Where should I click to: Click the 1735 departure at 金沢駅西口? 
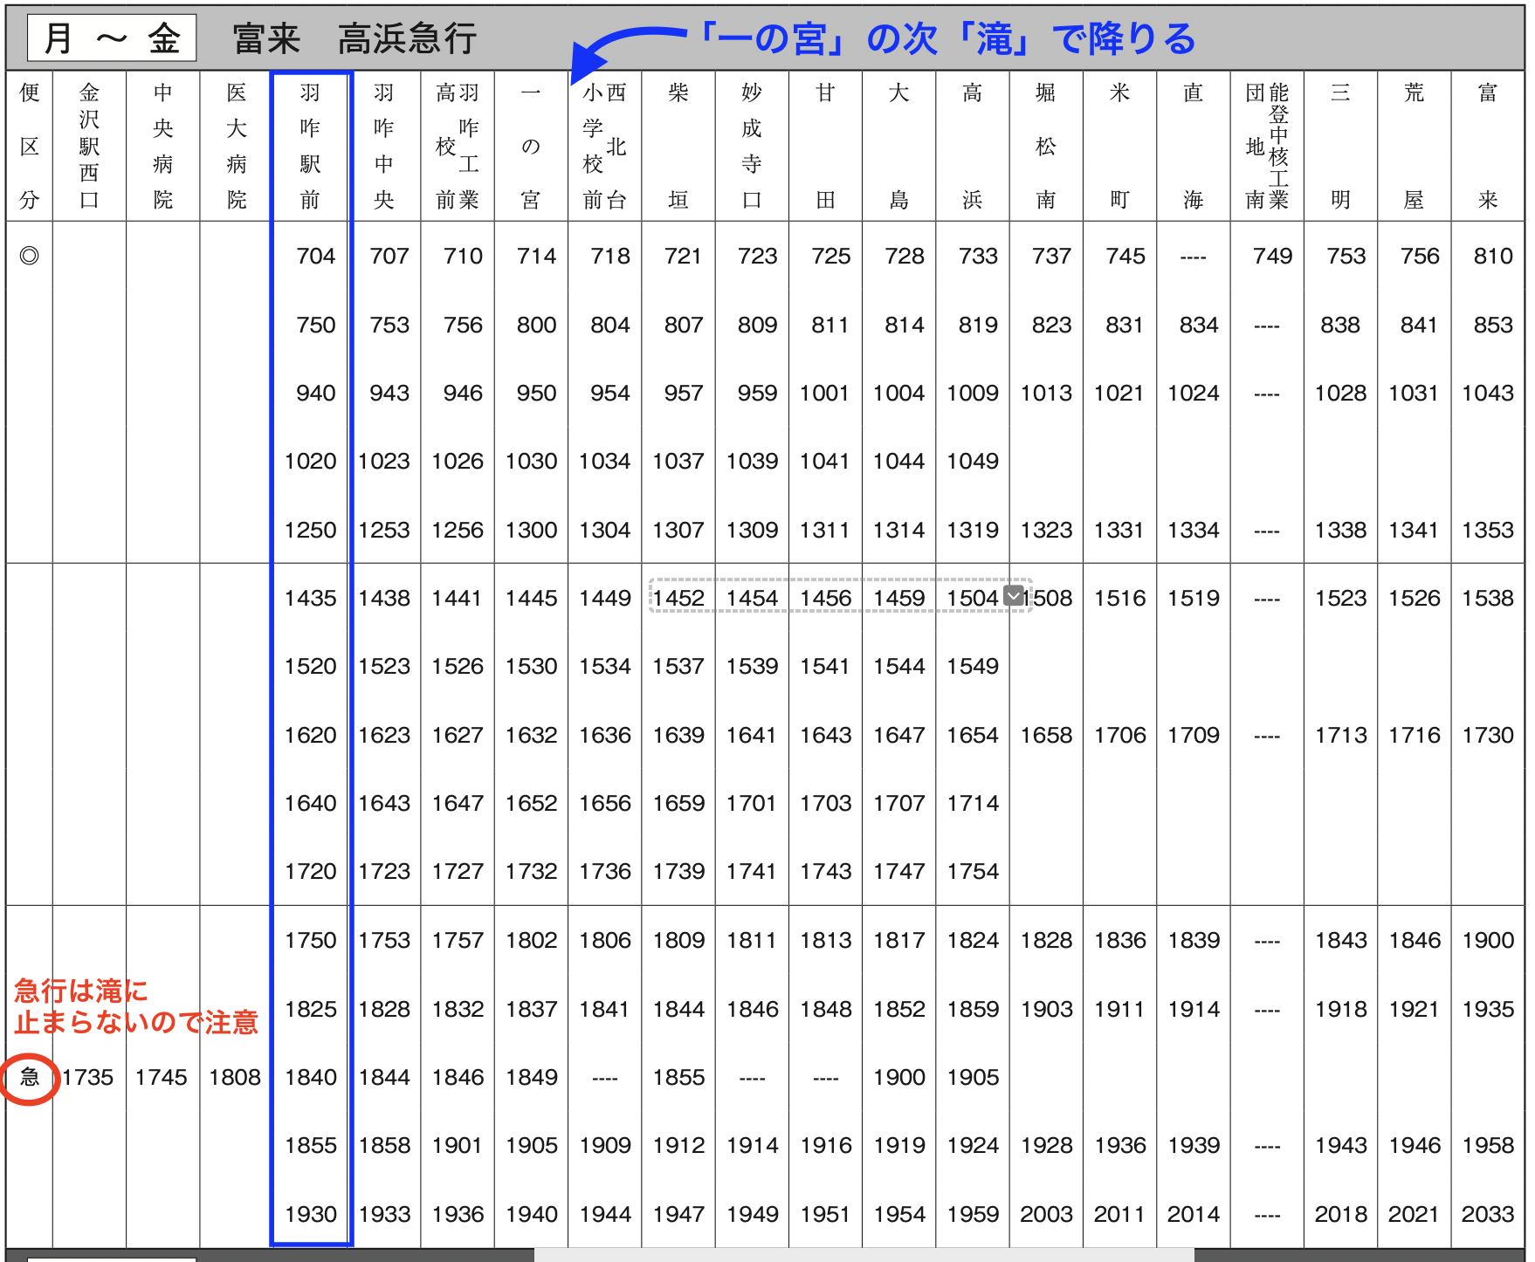click(88, 1077)
